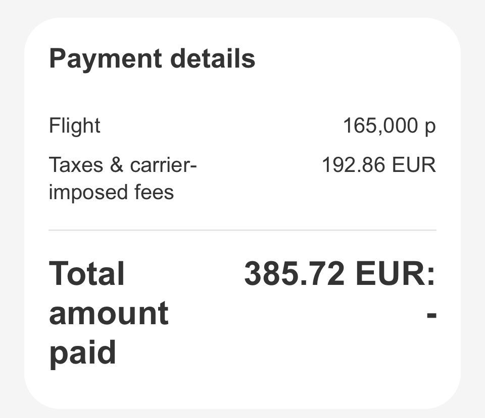
Task: Click the "p" points unit after 165,000
Action: point(430,127)
